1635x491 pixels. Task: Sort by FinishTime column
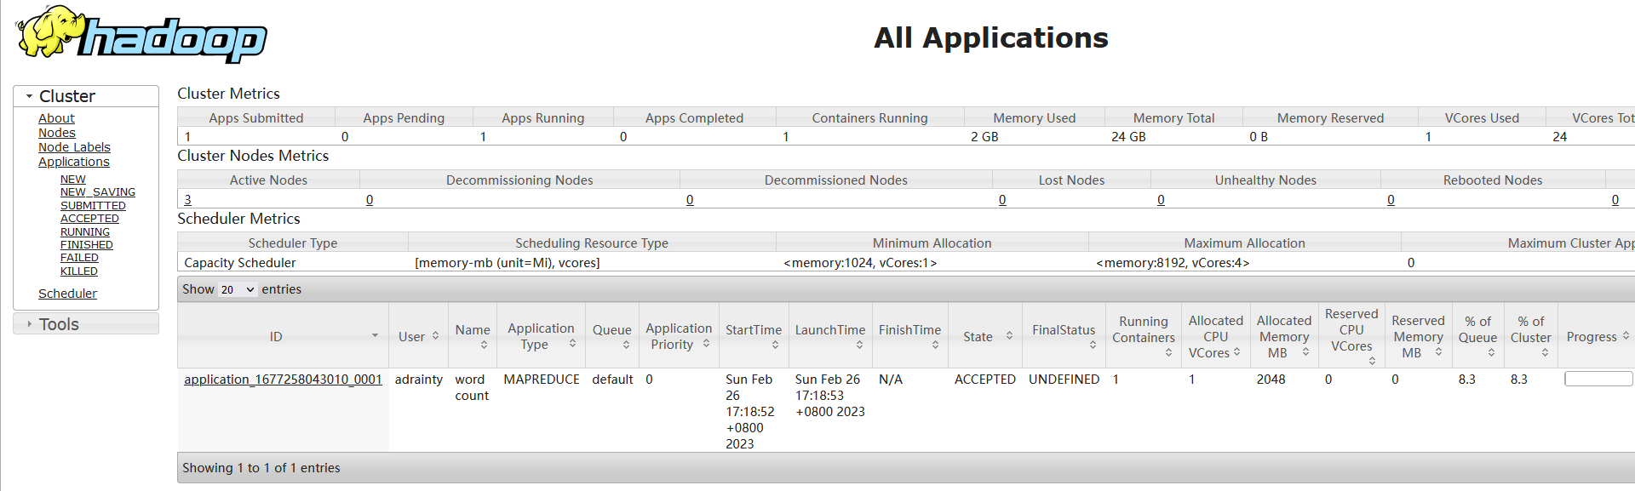[x=910, y=336]
